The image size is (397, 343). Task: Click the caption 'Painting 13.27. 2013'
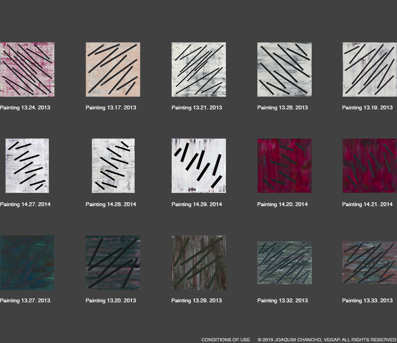click(25, 301)
